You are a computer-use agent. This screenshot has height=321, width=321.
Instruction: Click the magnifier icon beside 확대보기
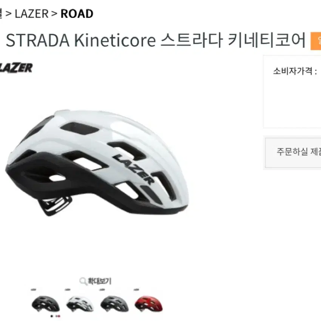coord(83,281)
